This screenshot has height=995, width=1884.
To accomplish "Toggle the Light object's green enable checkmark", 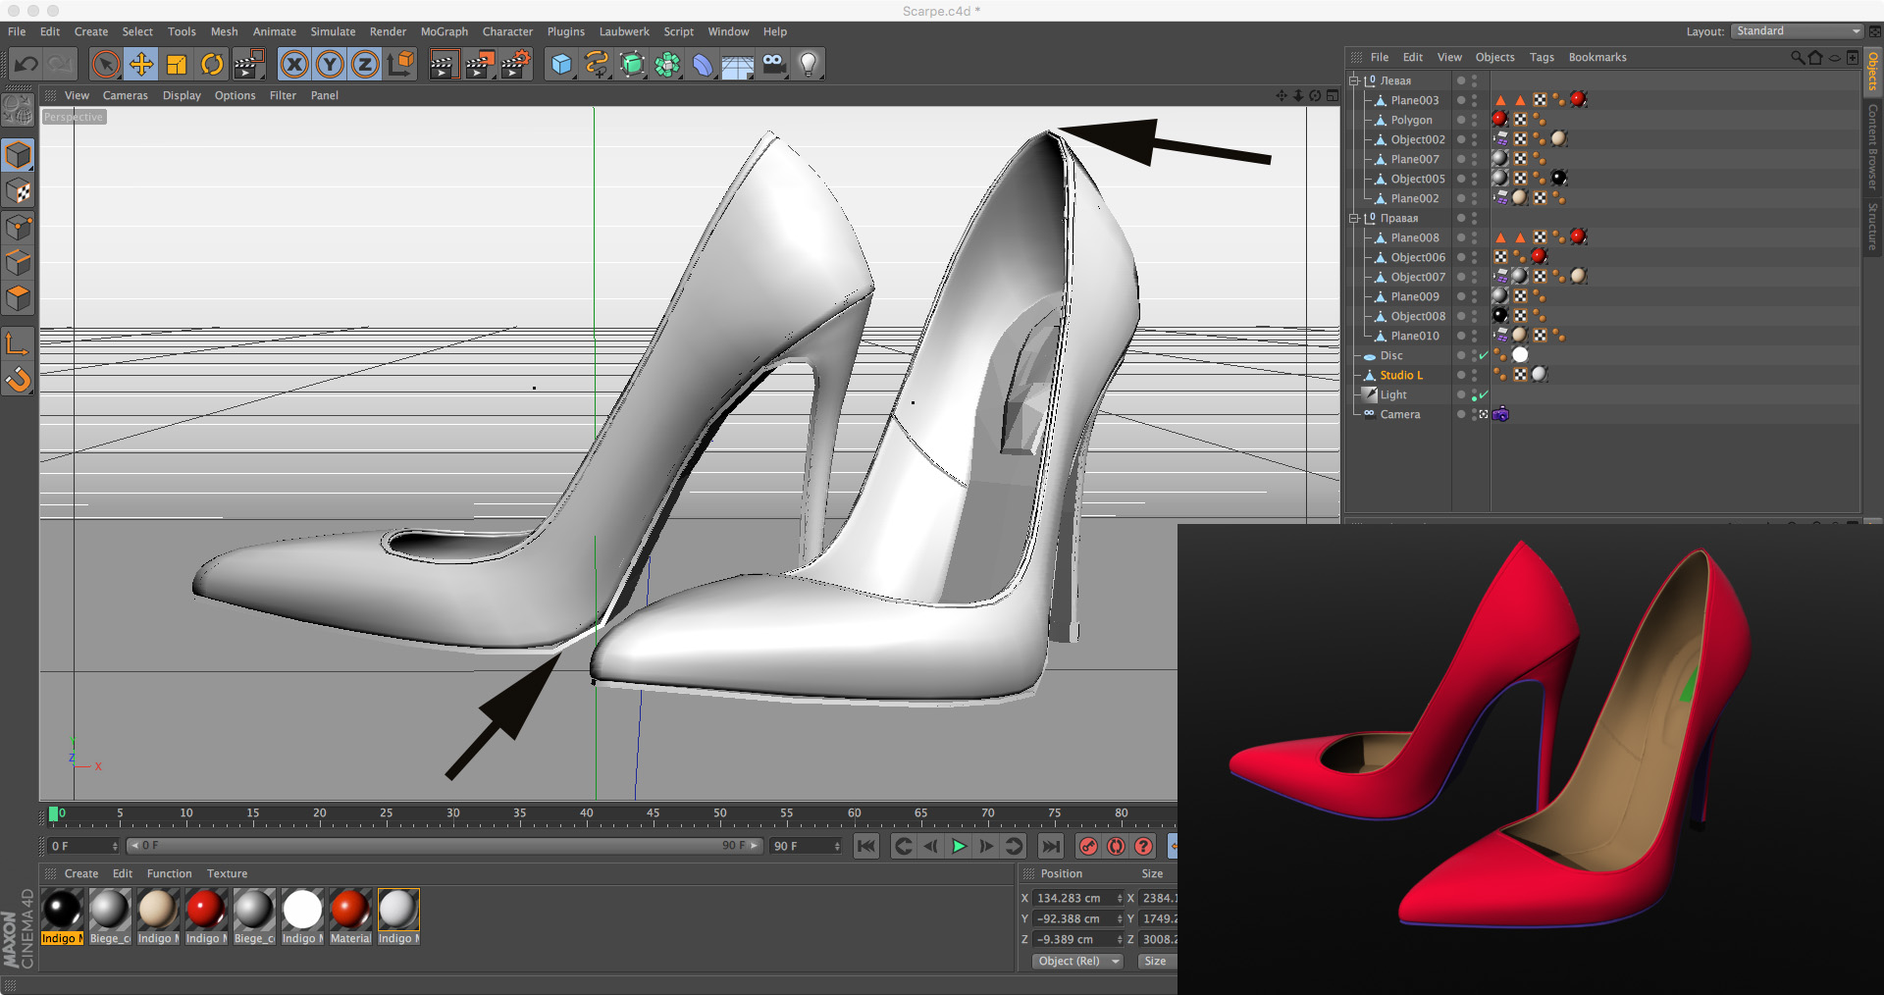I will click(x=1484, y=394).
